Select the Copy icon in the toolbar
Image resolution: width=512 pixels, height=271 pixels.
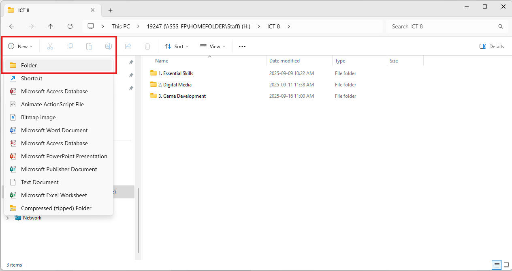coord(69,46)
